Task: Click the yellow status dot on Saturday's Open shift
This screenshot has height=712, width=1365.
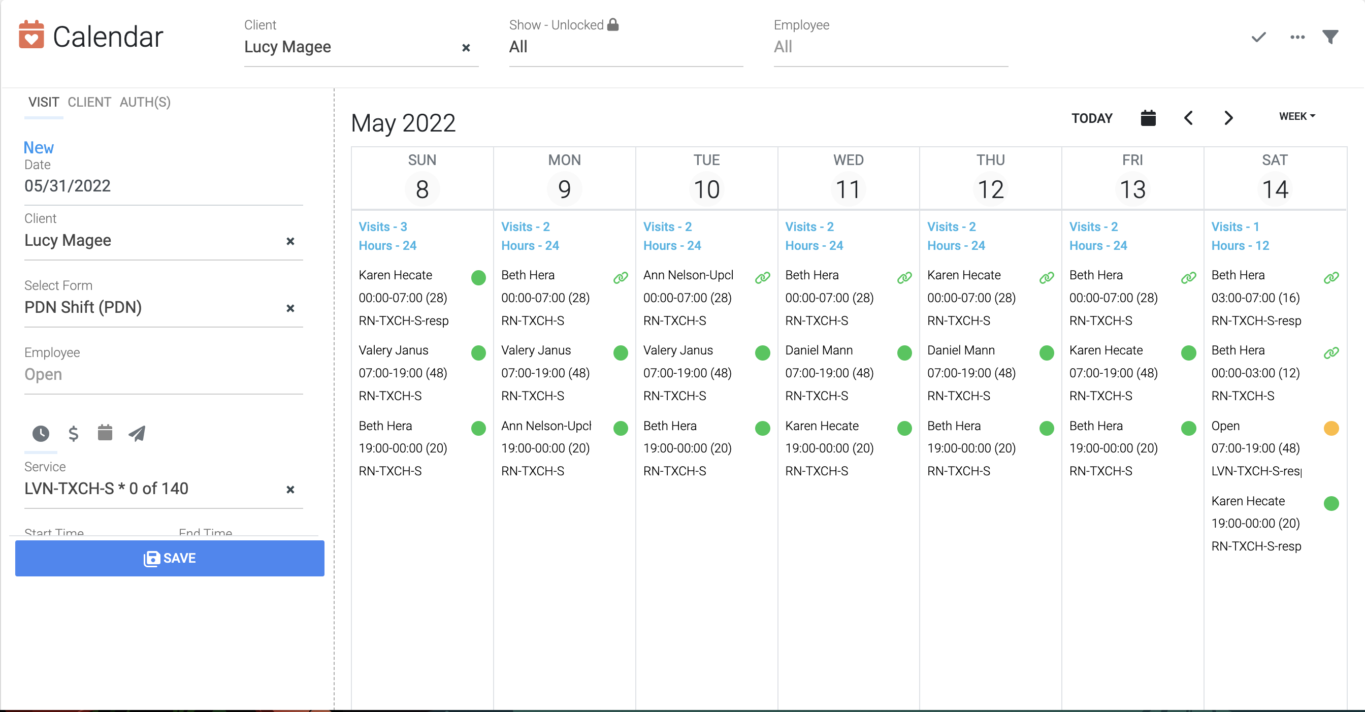Action: tap(1331, 428)
